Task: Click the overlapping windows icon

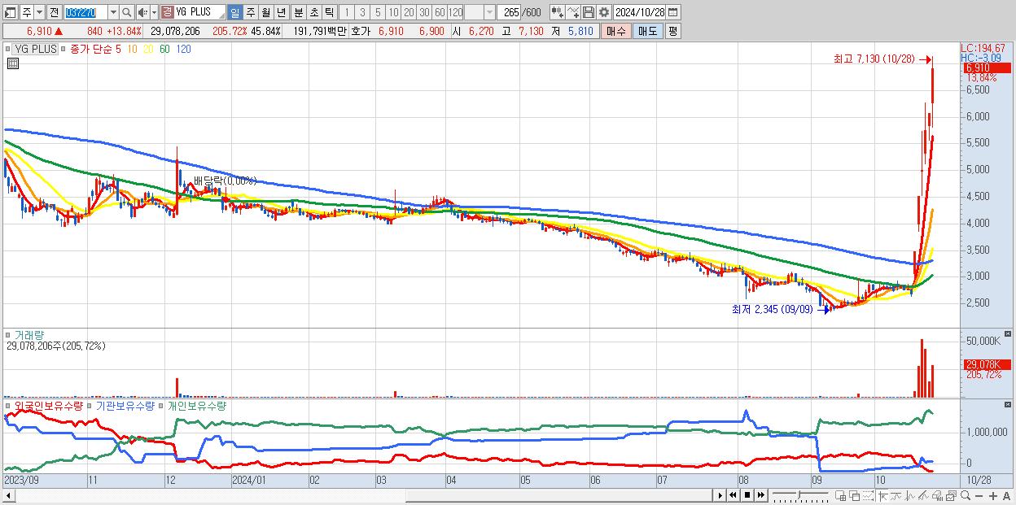Action: [855, 495]
